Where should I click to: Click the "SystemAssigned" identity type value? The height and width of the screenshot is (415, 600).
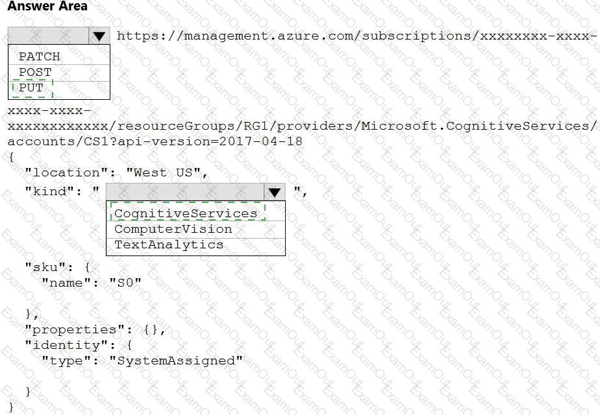176,361
